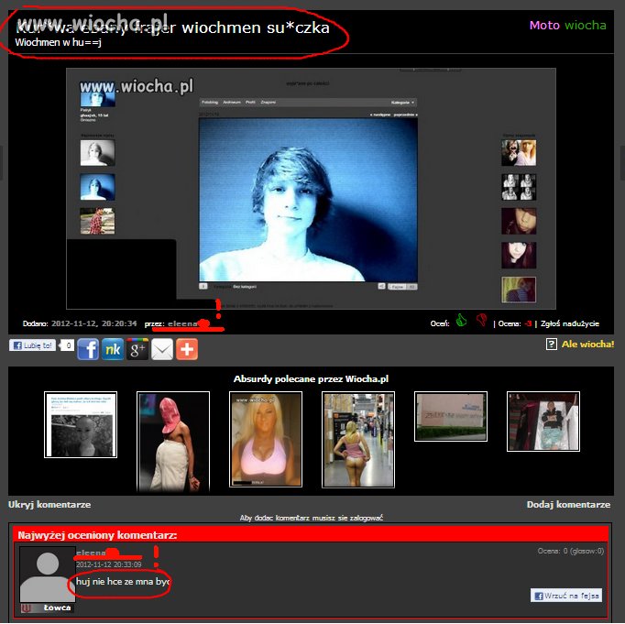Image resolution: width=625 pixels, height=624 pixels.
Task: Share on nk social network icon
Action: tap(113, 349)
